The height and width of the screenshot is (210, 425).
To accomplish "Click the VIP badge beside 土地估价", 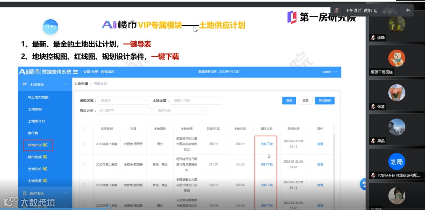I will (45, 169).
